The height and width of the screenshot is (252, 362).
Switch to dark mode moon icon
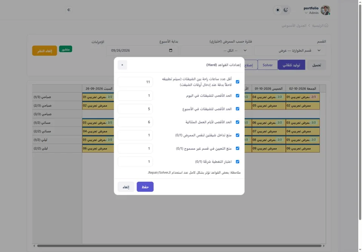click(285, 10)
